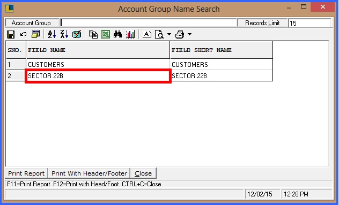Click the checkmark filter icon
Viewport: 339px width, 205px height.
coord(77,34)
